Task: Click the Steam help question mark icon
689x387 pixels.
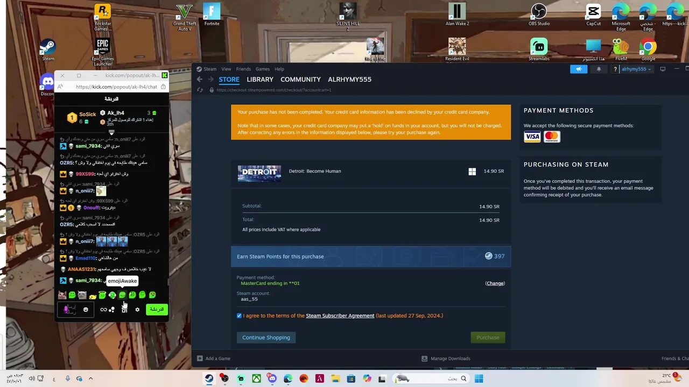Action: click(615, 69)
